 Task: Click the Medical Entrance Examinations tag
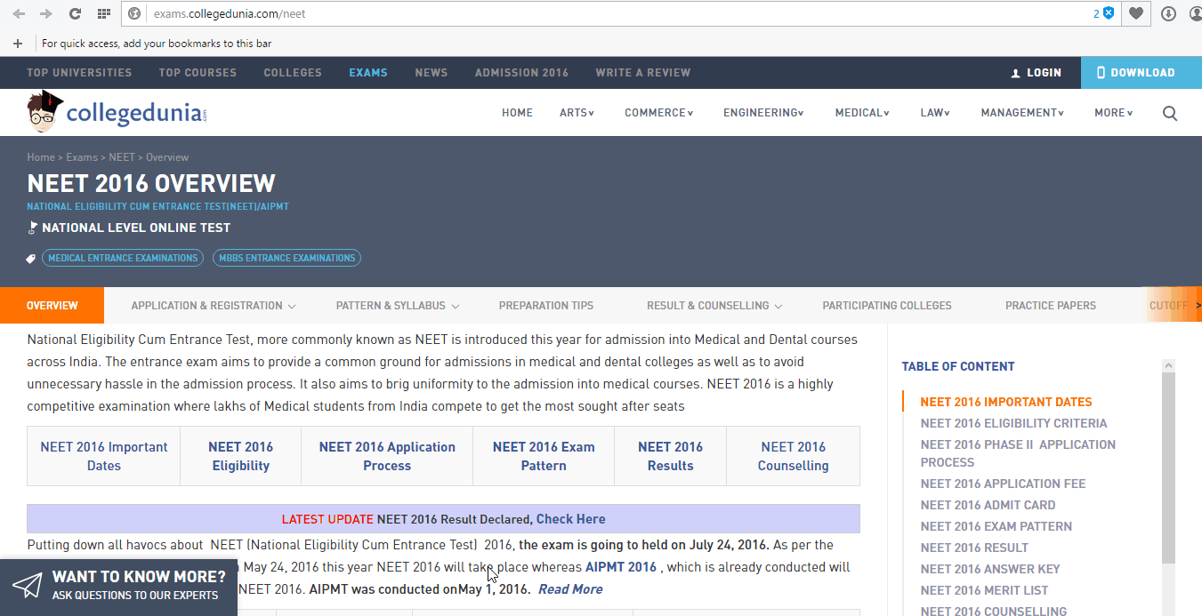click(123, 258)
